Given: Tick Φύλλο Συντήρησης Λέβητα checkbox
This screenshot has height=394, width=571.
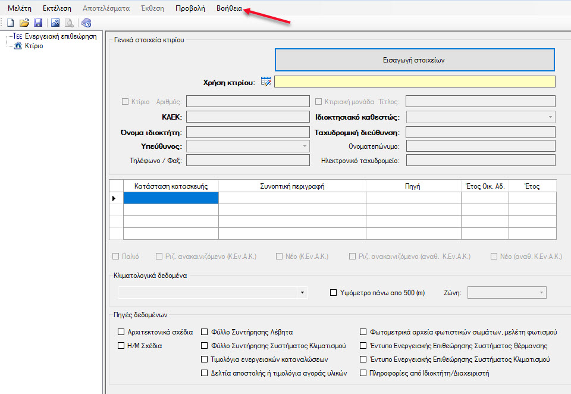Looking at the screenshot, I should pyautogui.click(x=204, y=332).
